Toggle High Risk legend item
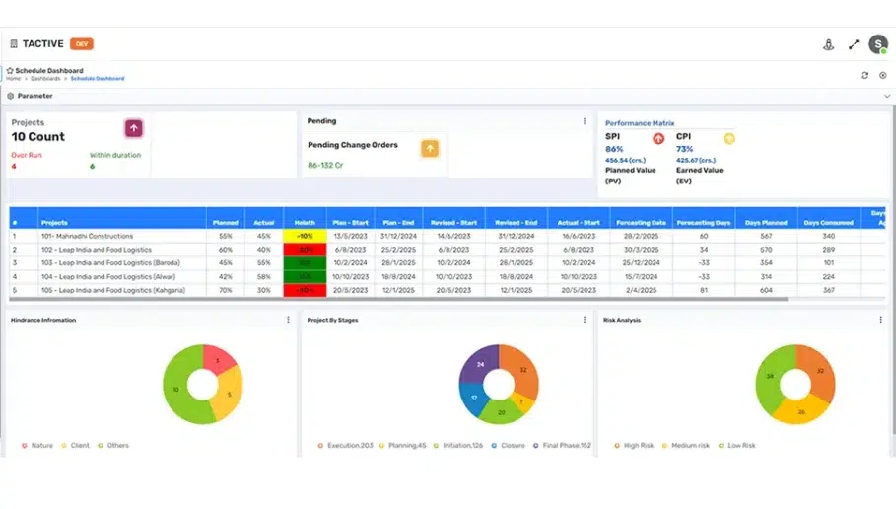 click(634, 446)
